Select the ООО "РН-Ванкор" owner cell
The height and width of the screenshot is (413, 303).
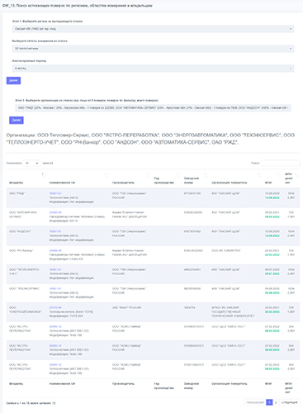click(21, 250)
